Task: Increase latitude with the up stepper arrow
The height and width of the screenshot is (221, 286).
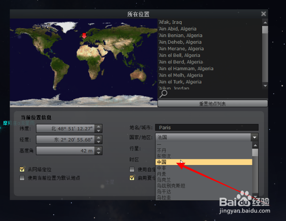Action: click(98, 126)
